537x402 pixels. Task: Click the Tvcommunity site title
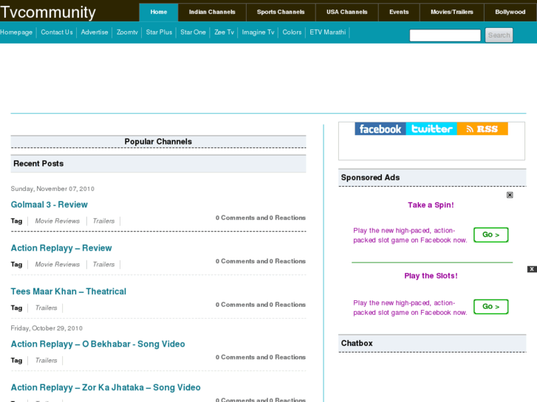coord(48,13)
